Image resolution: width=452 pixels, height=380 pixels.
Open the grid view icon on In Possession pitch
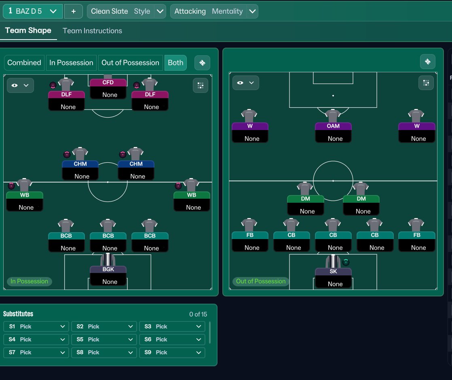click(x=201, y=85)
